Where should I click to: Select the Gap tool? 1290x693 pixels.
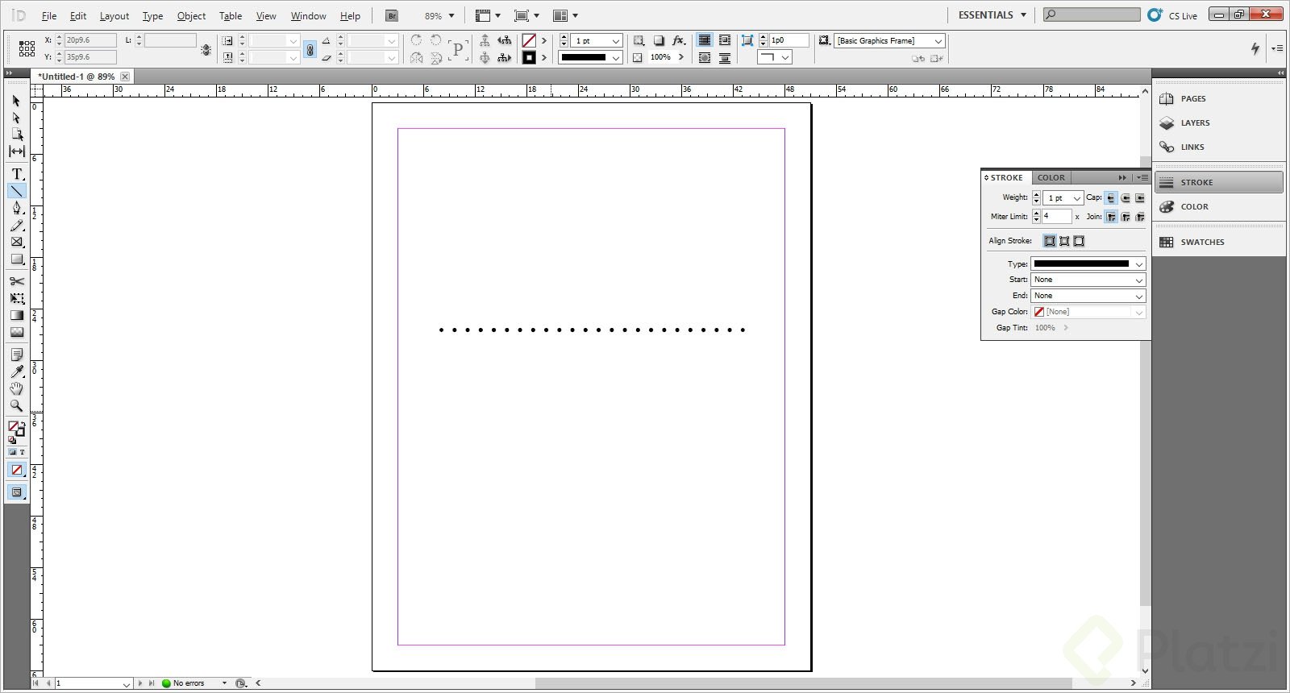click(16, 151)
